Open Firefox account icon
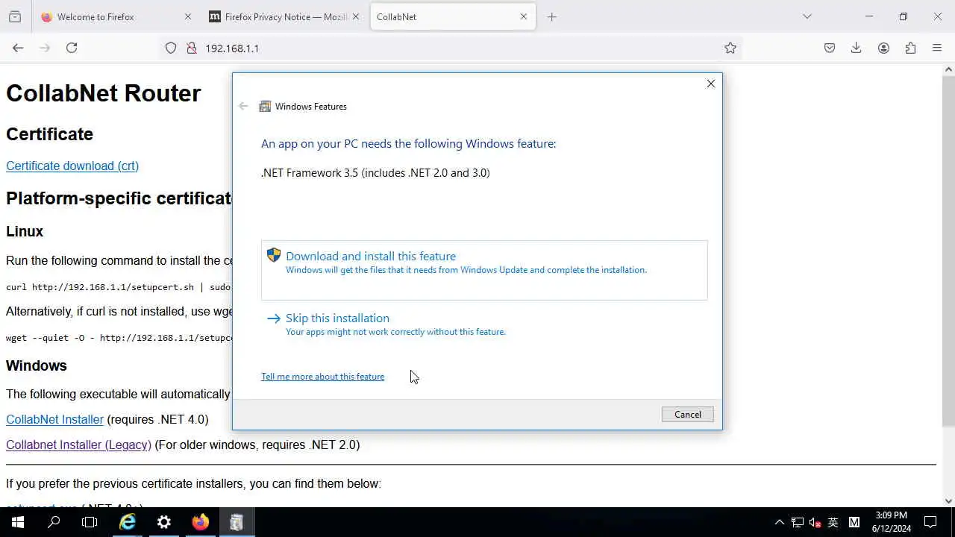The height and width of the screenshot is (537, 955). tap(883, 48)
